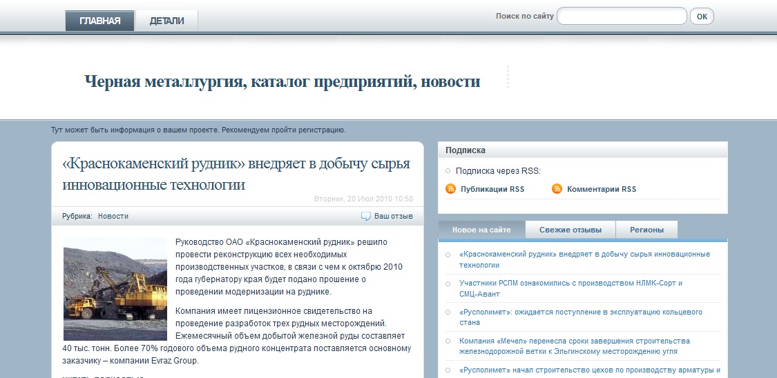The height and width of the screenshot is (378, 777).
Task: Click the article paragraph starting Руководство ОАО
Action: tap(289, 267)
